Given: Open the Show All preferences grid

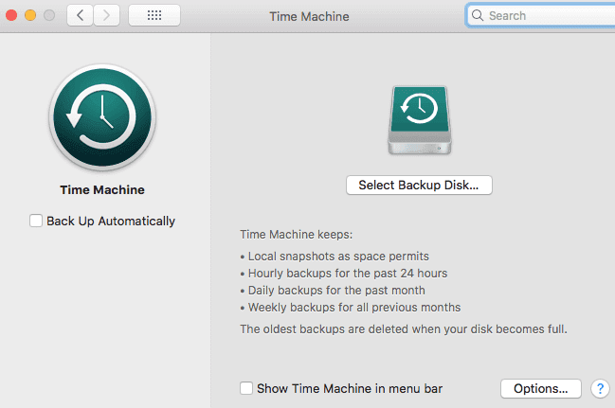Looking at the screenshot, I should (x=154, y=15).
